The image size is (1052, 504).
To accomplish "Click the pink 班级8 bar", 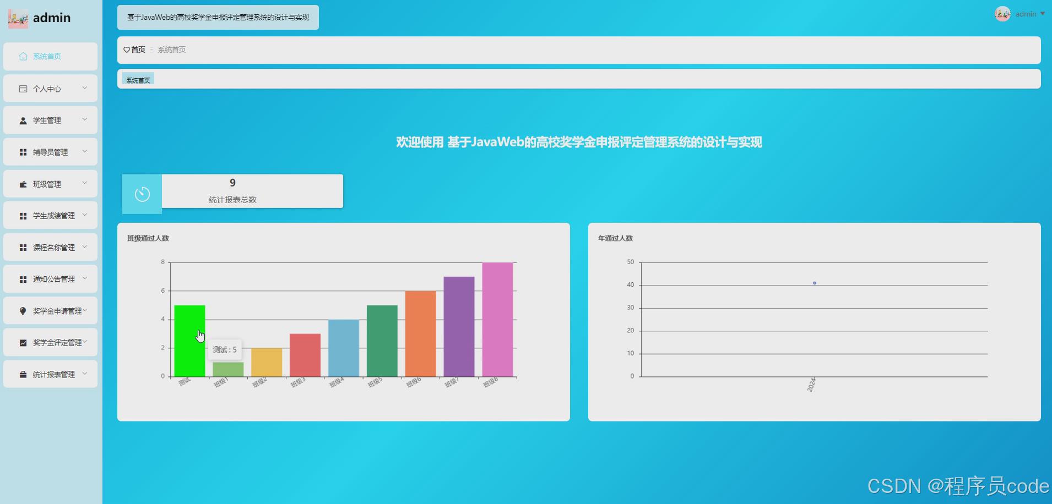I will [x=497, y=320].
